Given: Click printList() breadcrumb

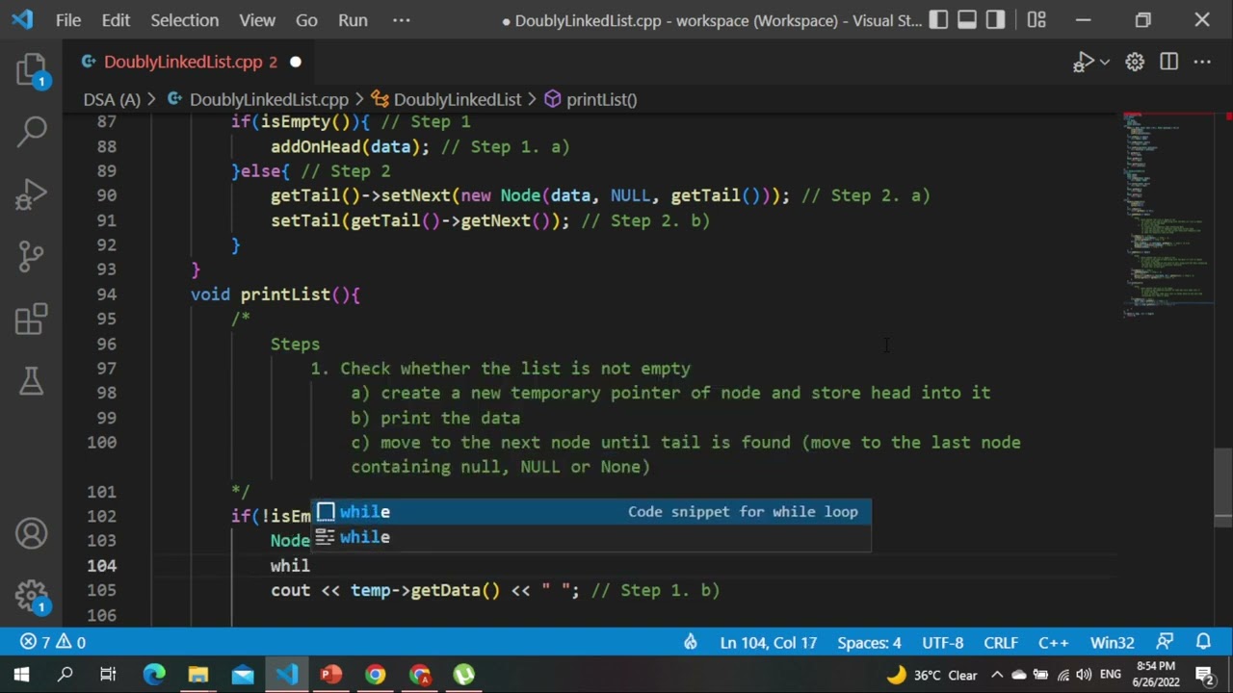Looking at the screenshot, I should click(x=591, y=99).
